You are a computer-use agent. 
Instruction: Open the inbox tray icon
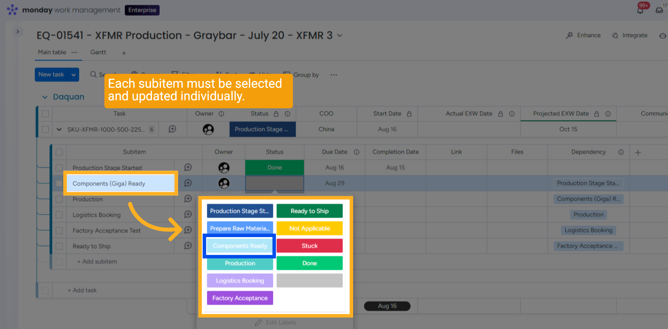click(x=659, y=10)
